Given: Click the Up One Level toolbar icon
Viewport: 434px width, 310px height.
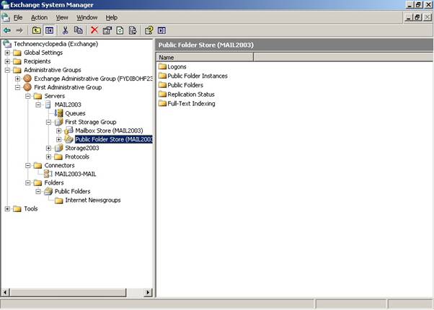Looking at the screenshot, I should pyautogui.click(x=36, y=30).
